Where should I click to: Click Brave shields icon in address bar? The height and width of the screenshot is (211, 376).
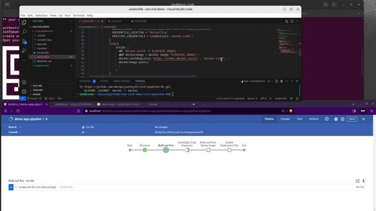(291, 111)
